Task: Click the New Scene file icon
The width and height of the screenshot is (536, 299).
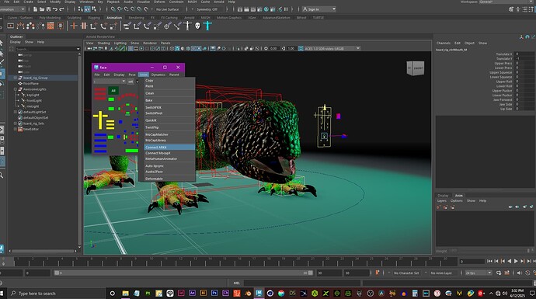Action: [x=35, y=9]
